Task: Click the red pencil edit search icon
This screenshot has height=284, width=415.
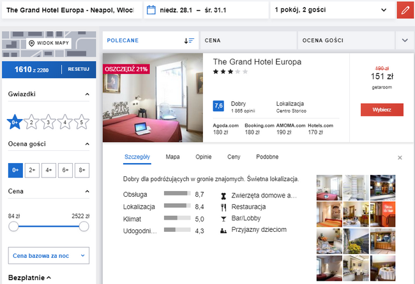Action: [405, 10]
